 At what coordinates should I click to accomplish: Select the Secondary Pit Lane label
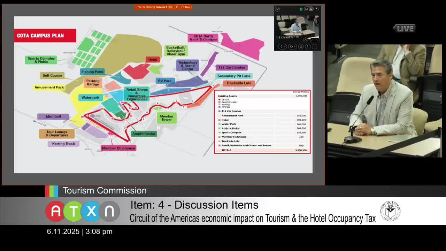tap(233, 76)
